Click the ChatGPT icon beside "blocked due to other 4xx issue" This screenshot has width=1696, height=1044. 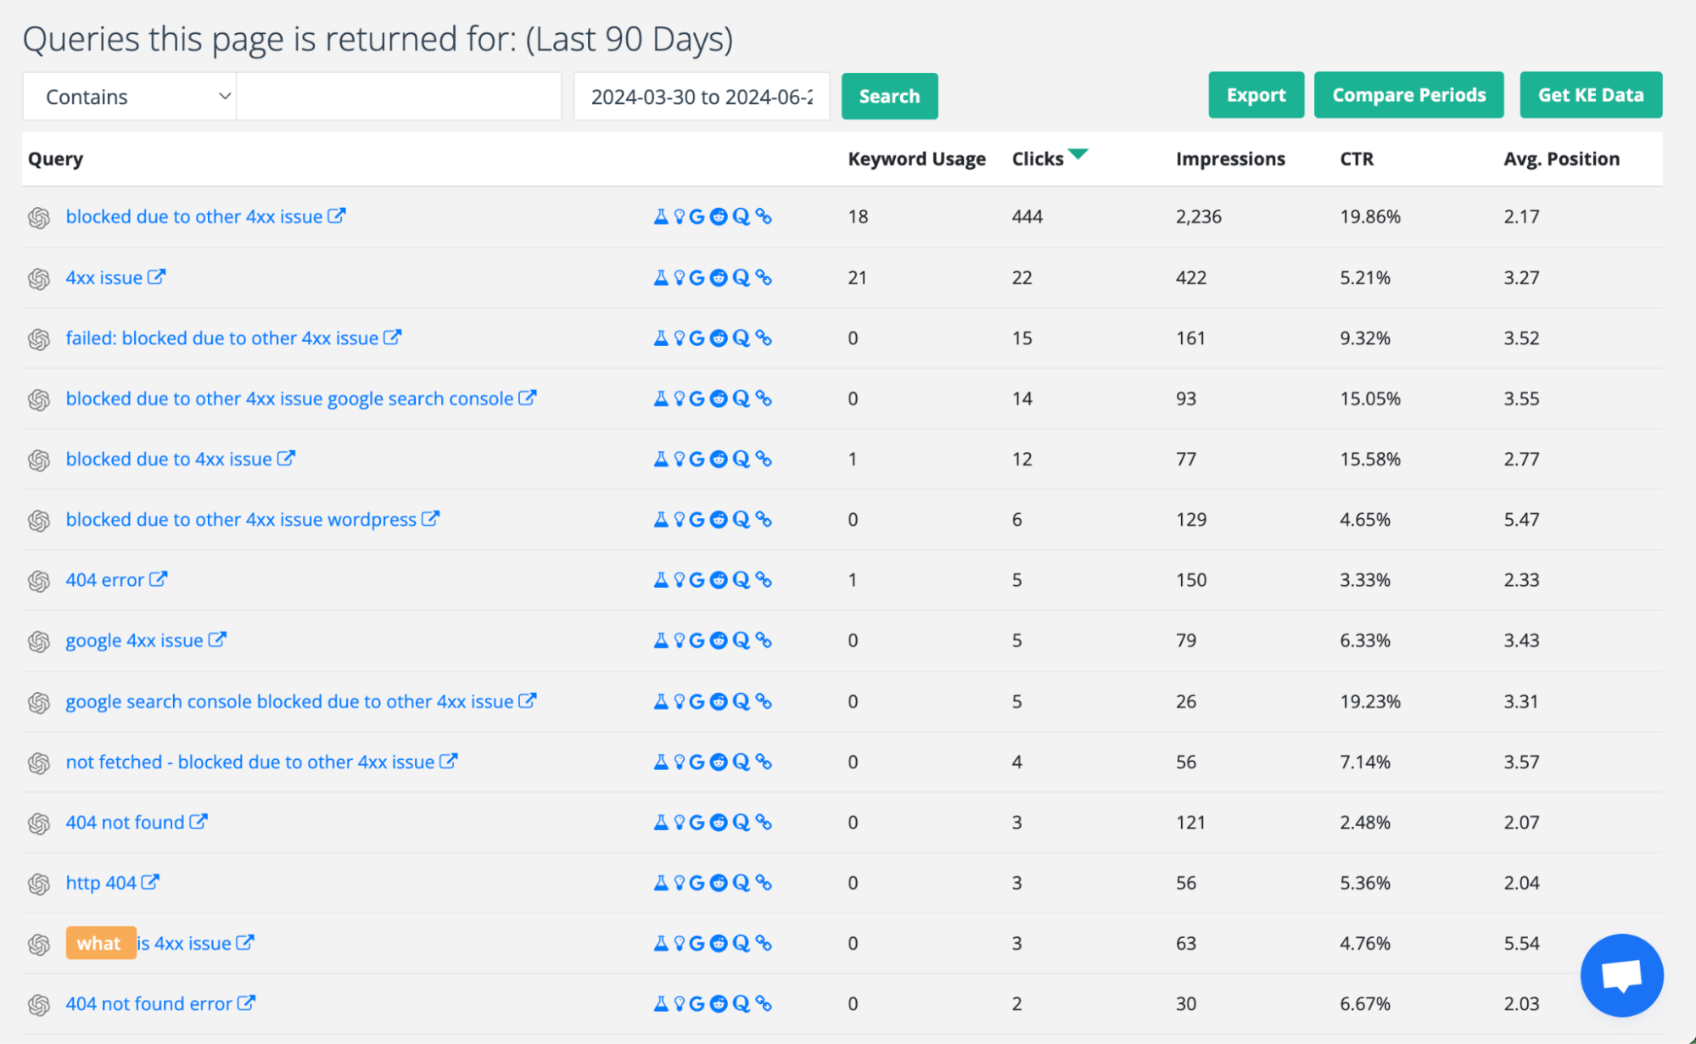tap(38, 216)
